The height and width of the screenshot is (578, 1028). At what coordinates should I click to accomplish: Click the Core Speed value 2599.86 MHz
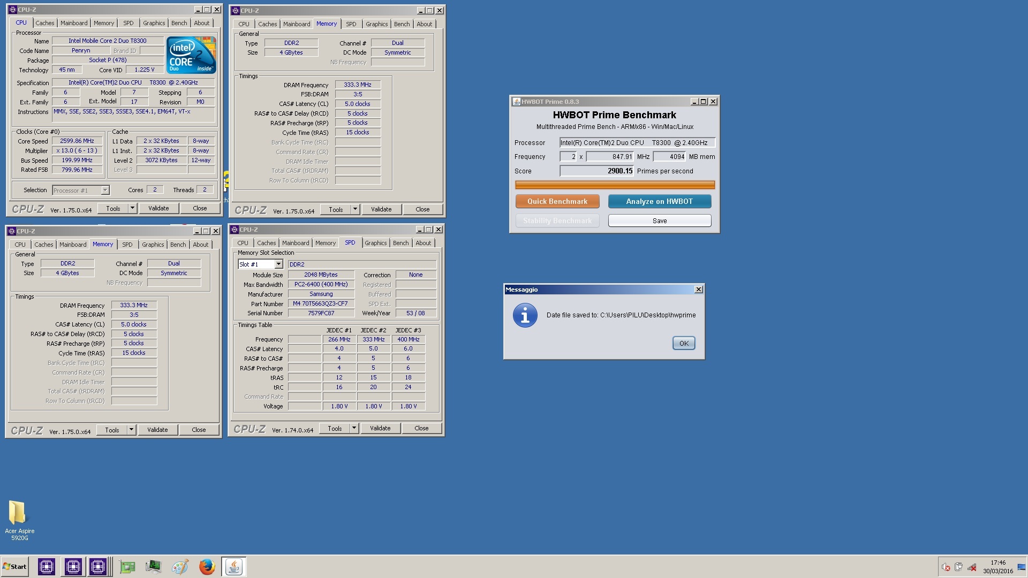[x=77, y=141]
